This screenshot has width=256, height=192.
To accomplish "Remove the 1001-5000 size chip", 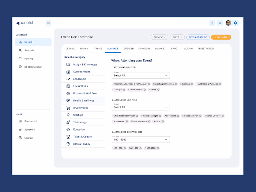I will pyautogui.click(x=158, y=148).
